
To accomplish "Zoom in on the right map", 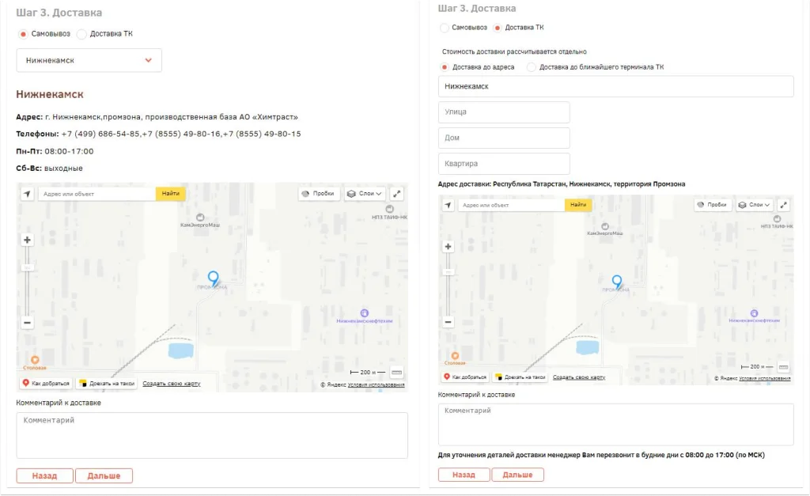I will pos(449,247).
